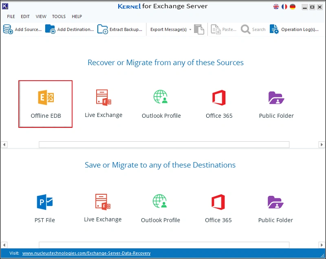Screen dimensions: 326x259
Task: Select Live Exchange as source
Action: click(x=104, y=98)
